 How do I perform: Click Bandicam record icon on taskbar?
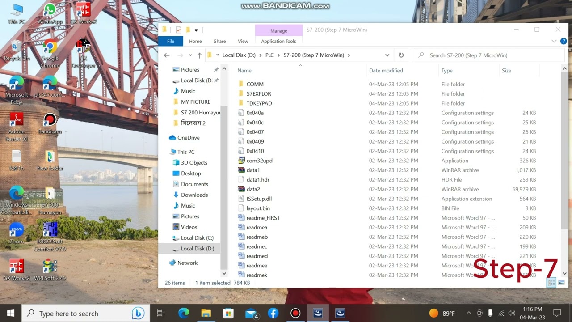click(x=295, y=313)
